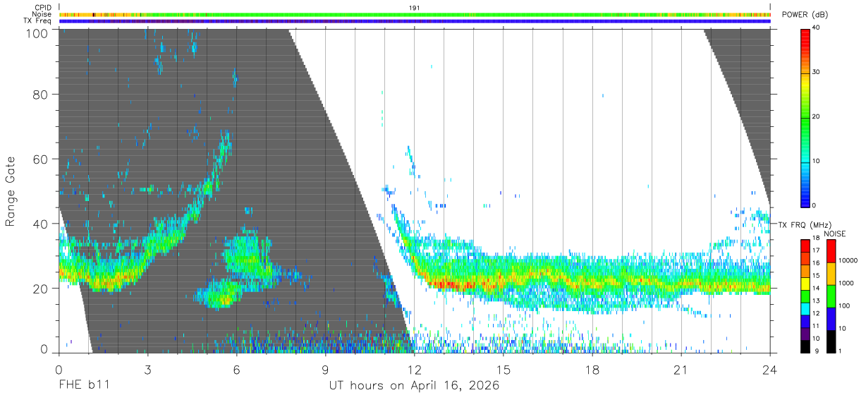Click the TX Freq row label
This screenshot has width=866, height=400.
pyautogui.click(x=38, y=21)
